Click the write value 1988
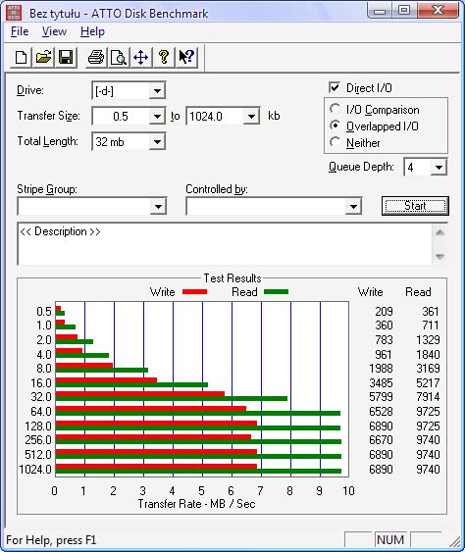 pos(381,369)
